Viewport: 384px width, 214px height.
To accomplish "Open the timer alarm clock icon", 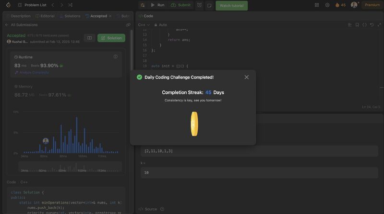I will click(199, 5).
